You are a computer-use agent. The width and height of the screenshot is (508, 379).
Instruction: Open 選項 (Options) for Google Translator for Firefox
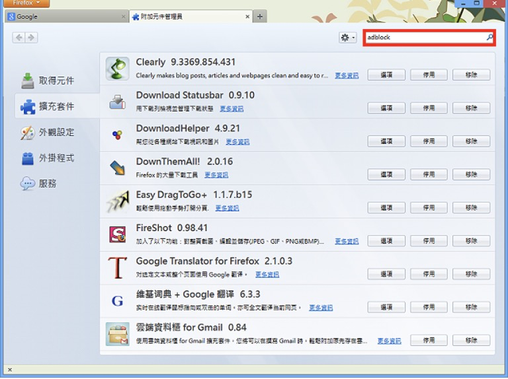tap(386, 274)
